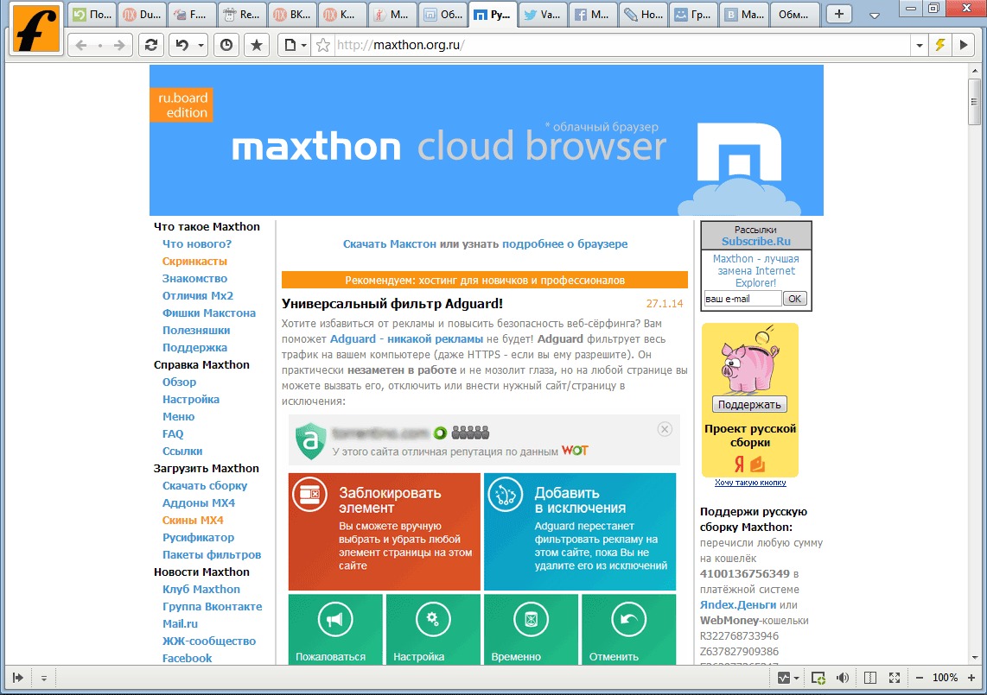
Task: Click the resource monitor status bar icon
Action: pyautogui.click(x=784, y=678)
